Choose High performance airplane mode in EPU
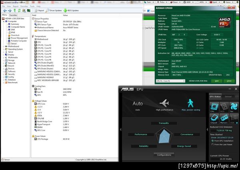 coord(164,105)
